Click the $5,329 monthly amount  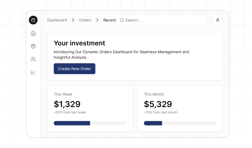[158, 104]
